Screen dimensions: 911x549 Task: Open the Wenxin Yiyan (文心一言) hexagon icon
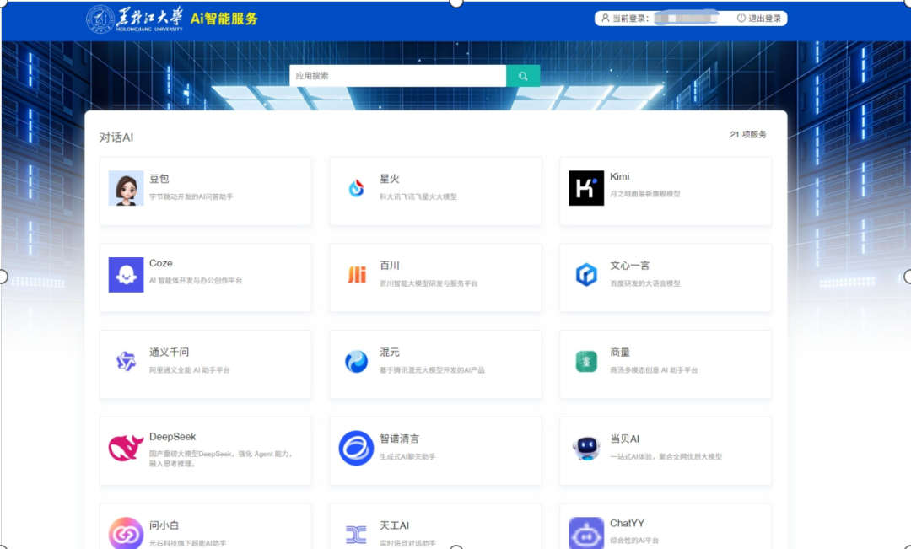586,275
